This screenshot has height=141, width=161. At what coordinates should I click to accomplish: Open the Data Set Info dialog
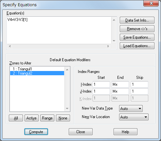pyautogui.click(x=137, y=20)
